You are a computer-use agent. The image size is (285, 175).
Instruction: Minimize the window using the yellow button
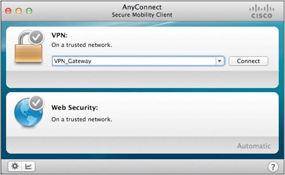[19, 11]
